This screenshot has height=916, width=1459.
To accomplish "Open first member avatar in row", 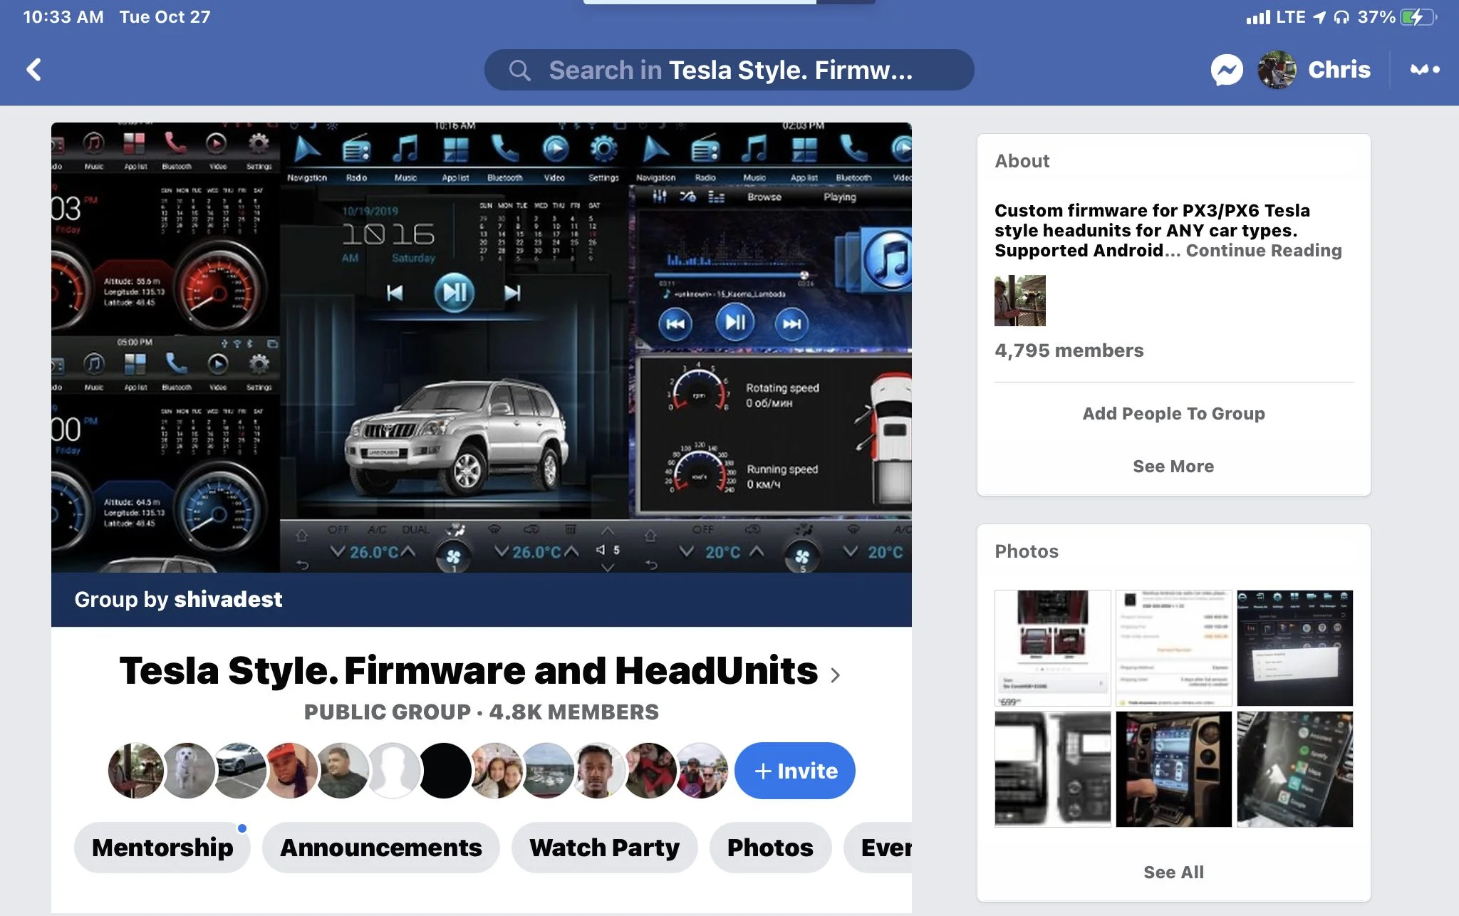I will tap(135, 771).
